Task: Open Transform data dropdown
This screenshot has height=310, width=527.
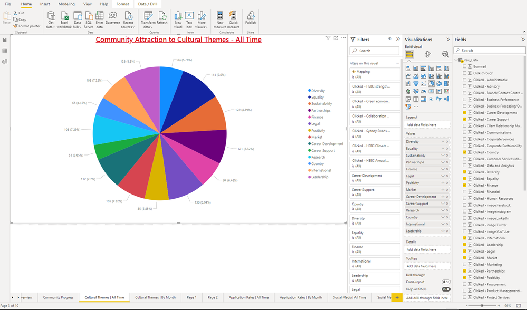Action: 148,20
